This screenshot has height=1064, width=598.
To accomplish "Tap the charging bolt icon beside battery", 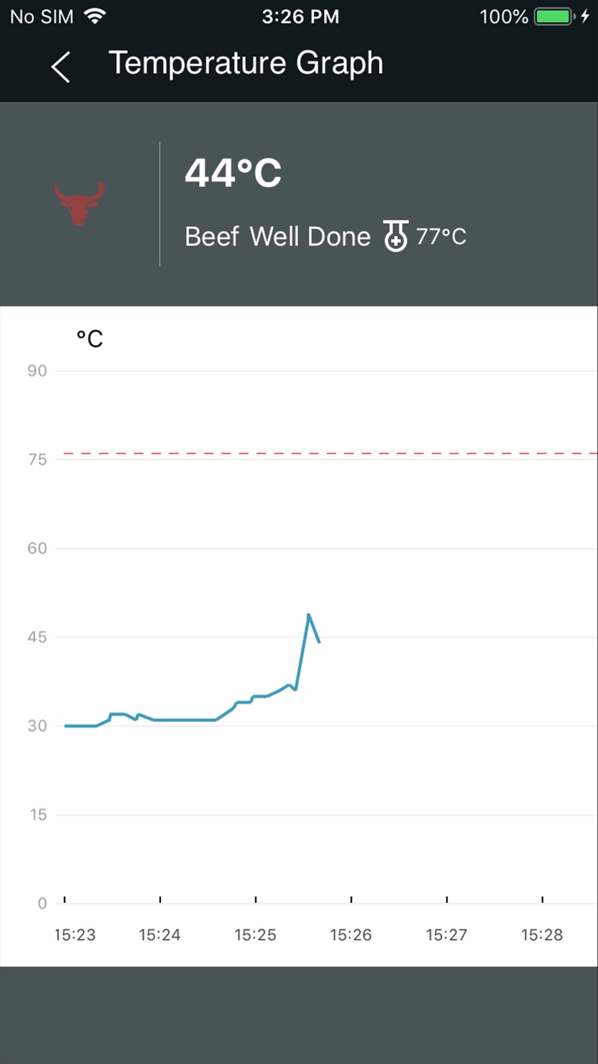I will 585,16.
